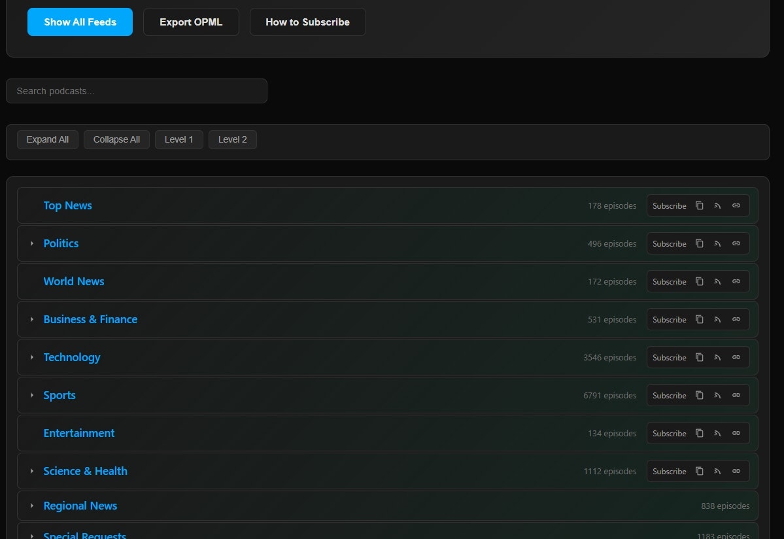Copy the Top News feed URL
Image resolution: width=784 pixels, height=539 pixels.
pos(700,205)
